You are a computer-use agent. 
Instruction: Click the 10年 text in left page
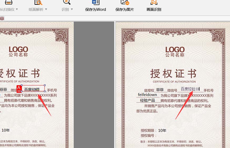[6, 130]
